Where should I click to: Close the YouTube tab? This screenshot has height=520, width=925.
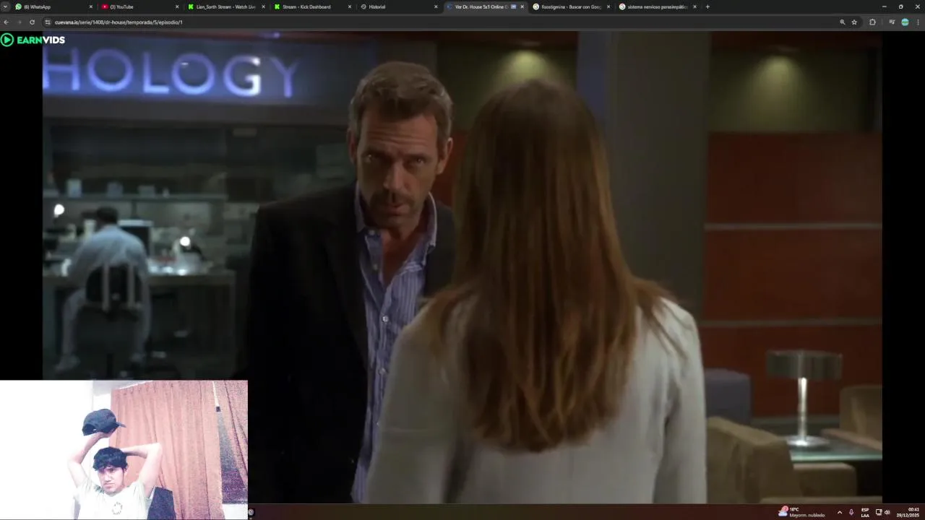(x=177, y=6)
